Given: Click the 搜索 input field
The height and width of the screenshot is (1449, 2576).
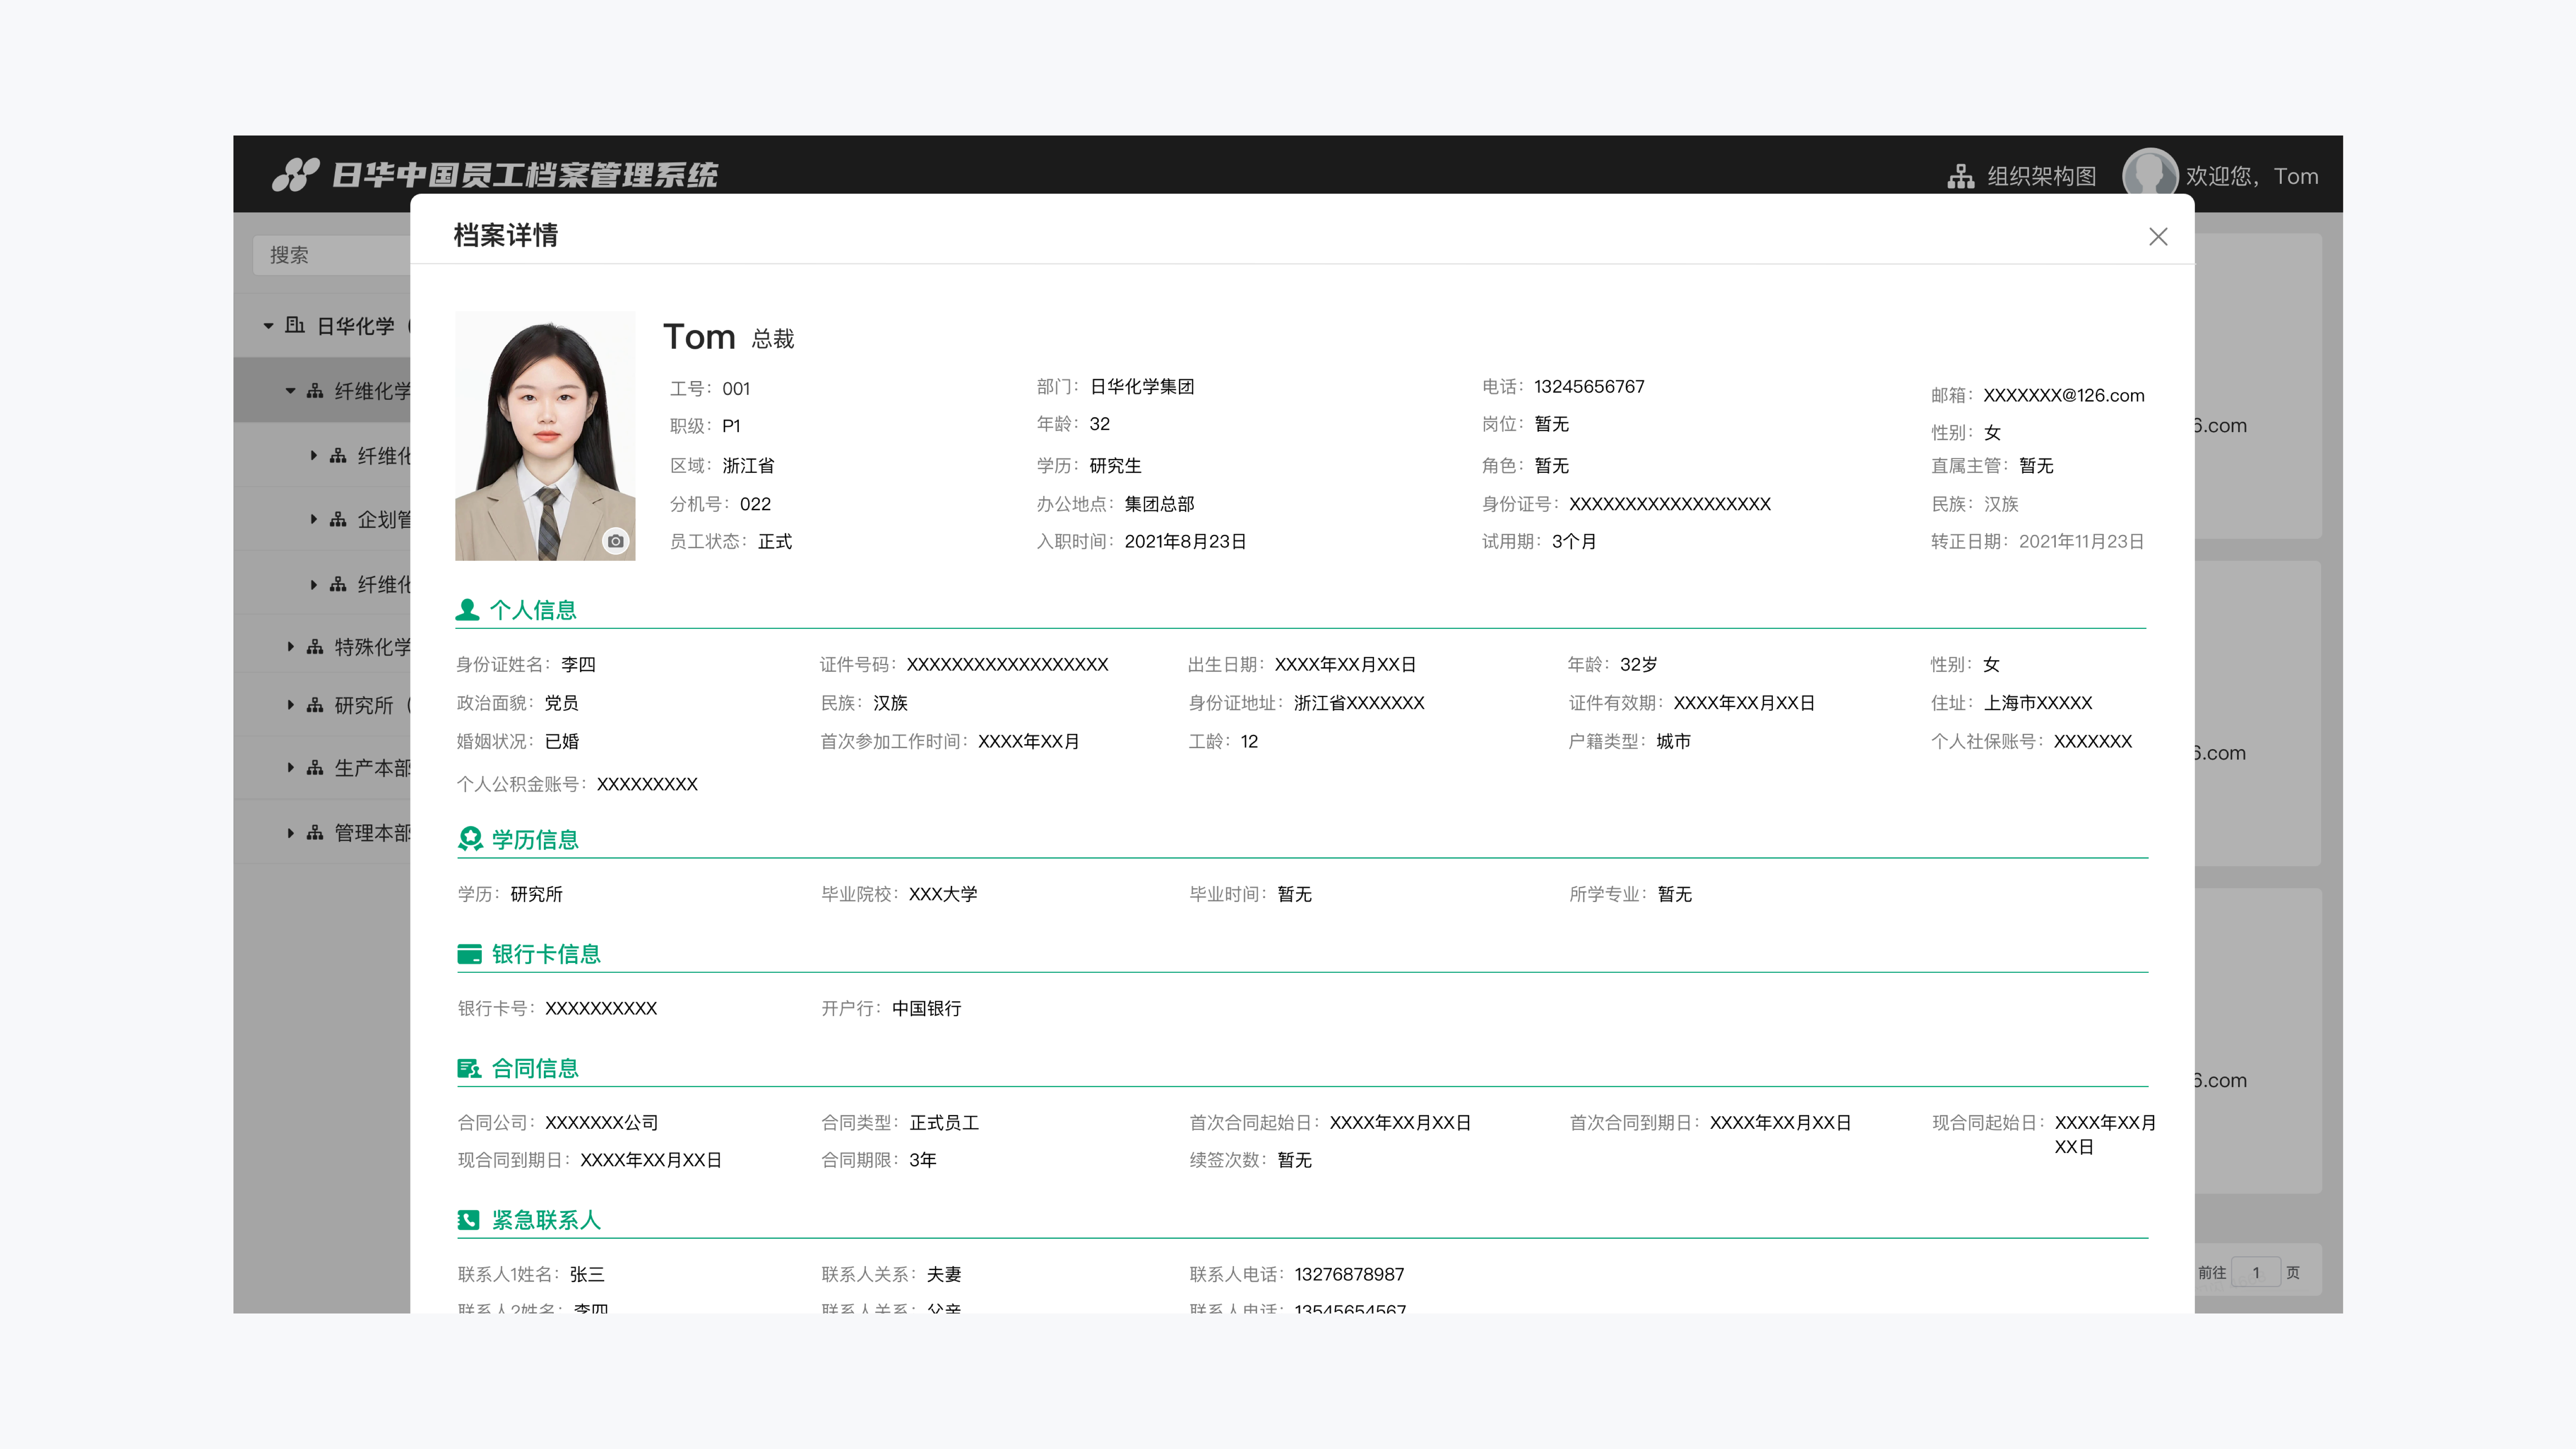Looking at the screenshot, I should (332, 256).
